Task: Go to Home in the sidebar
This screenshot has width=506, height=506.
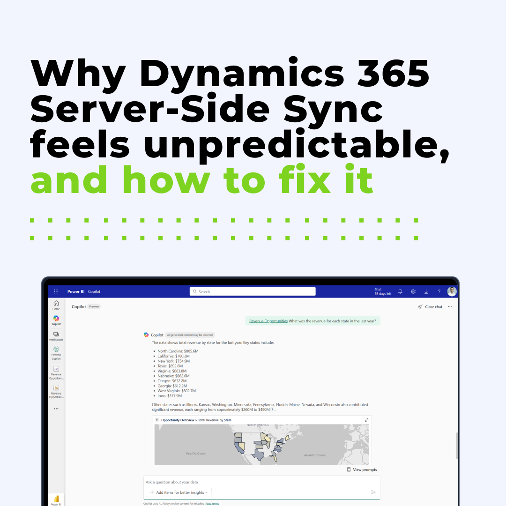Action: click(x=56, y=305)
